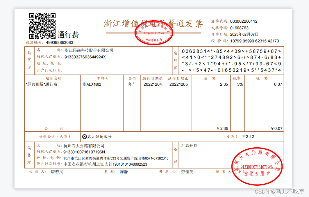The image size is (309, 197).
Task: Select buyer tax ID 9133032769364​4924X
Action: pos(85,57)
